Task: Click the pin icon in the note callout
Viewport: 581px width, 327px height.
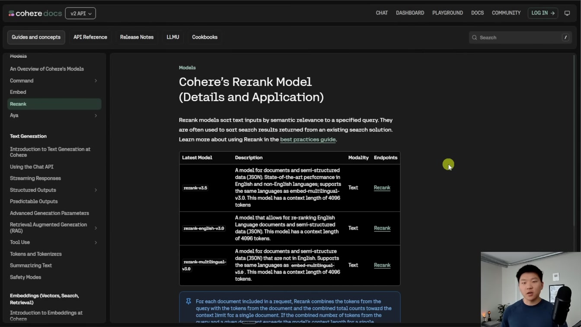Action: [x=188, y=301]
